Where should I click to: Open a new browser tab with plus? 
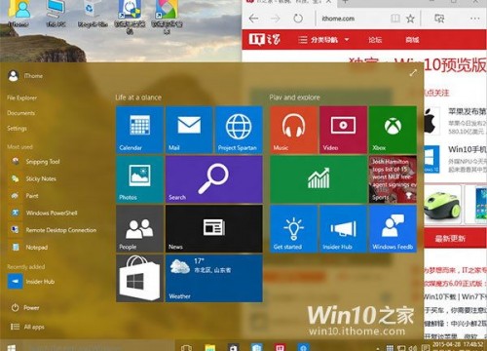345,2
